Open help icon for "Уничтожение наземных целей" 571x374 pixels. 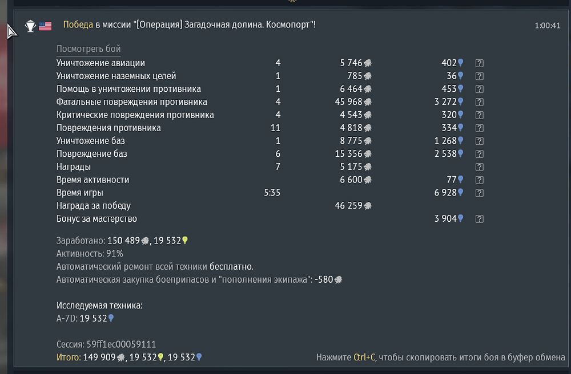(x=480, y=76)
